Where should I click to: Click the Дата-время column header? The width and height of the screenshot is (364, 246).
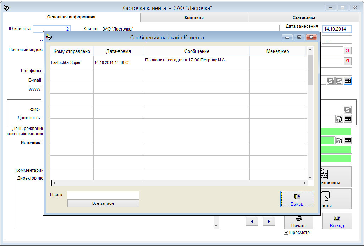118,51
